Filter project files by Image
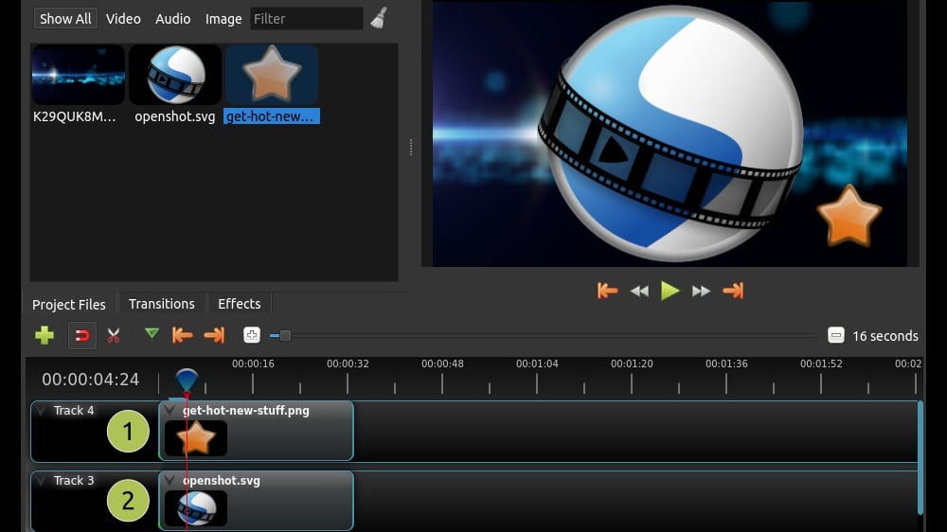 coord(223,19)
